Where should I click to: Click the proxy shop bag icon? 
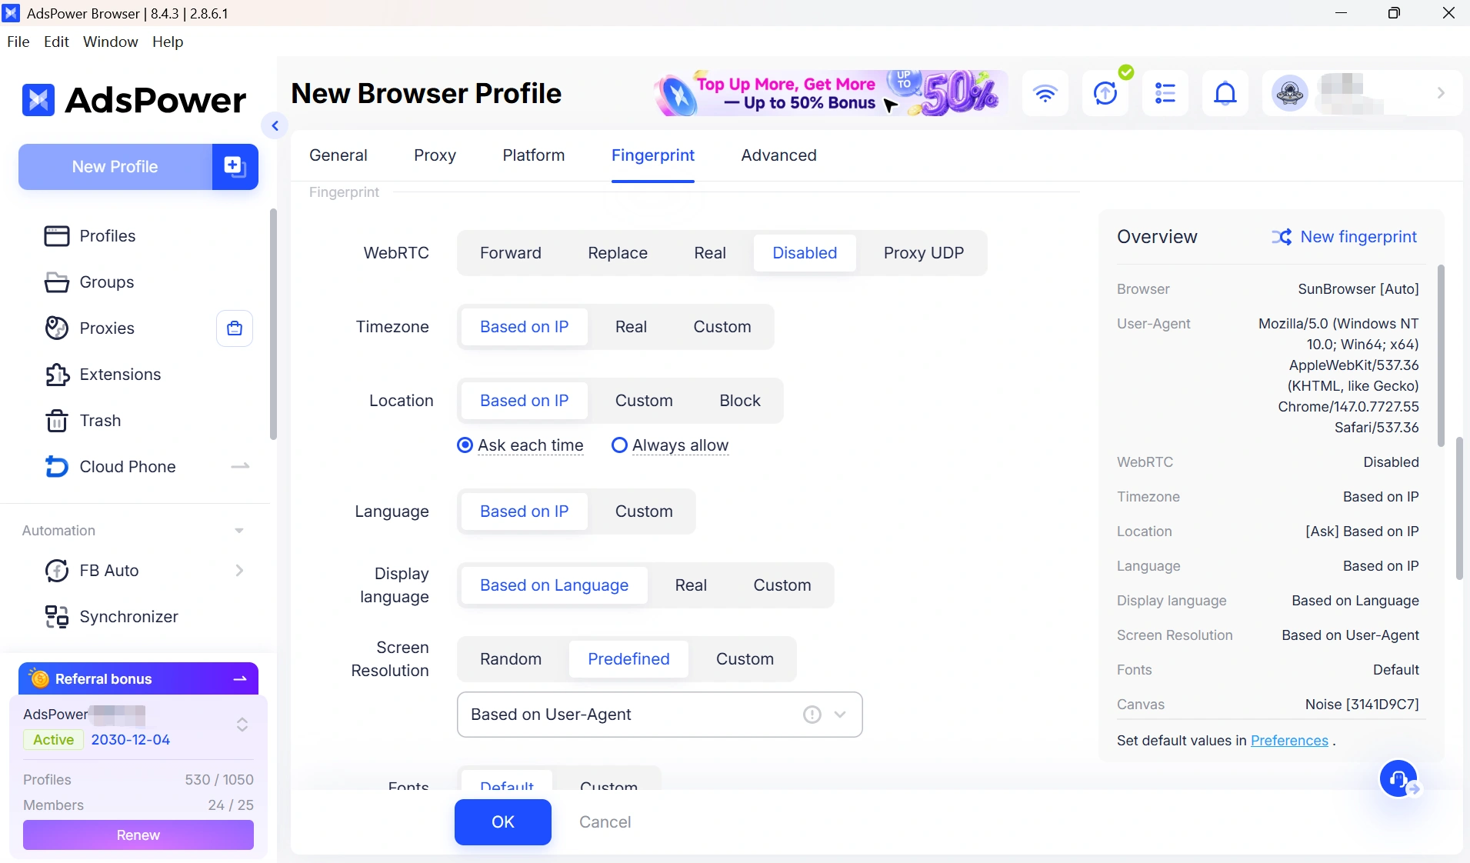click(x=235, y=328)
